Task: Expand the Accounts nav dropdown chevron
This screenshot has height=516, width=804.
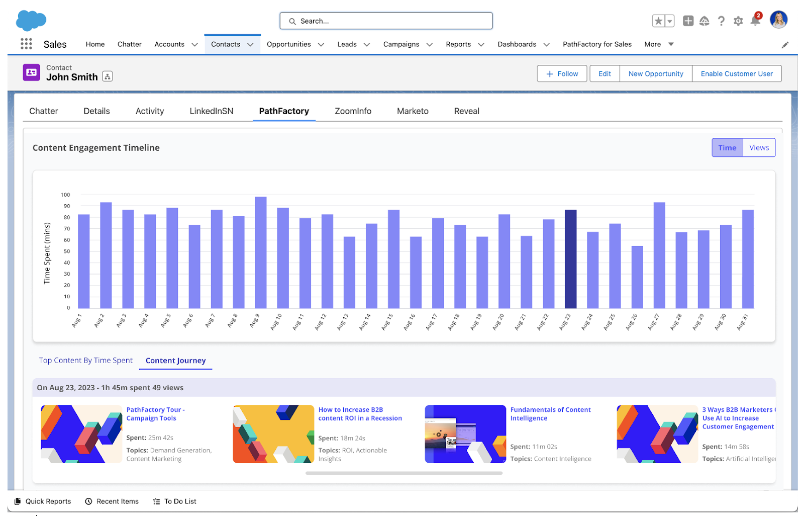Action: point(194,44)
